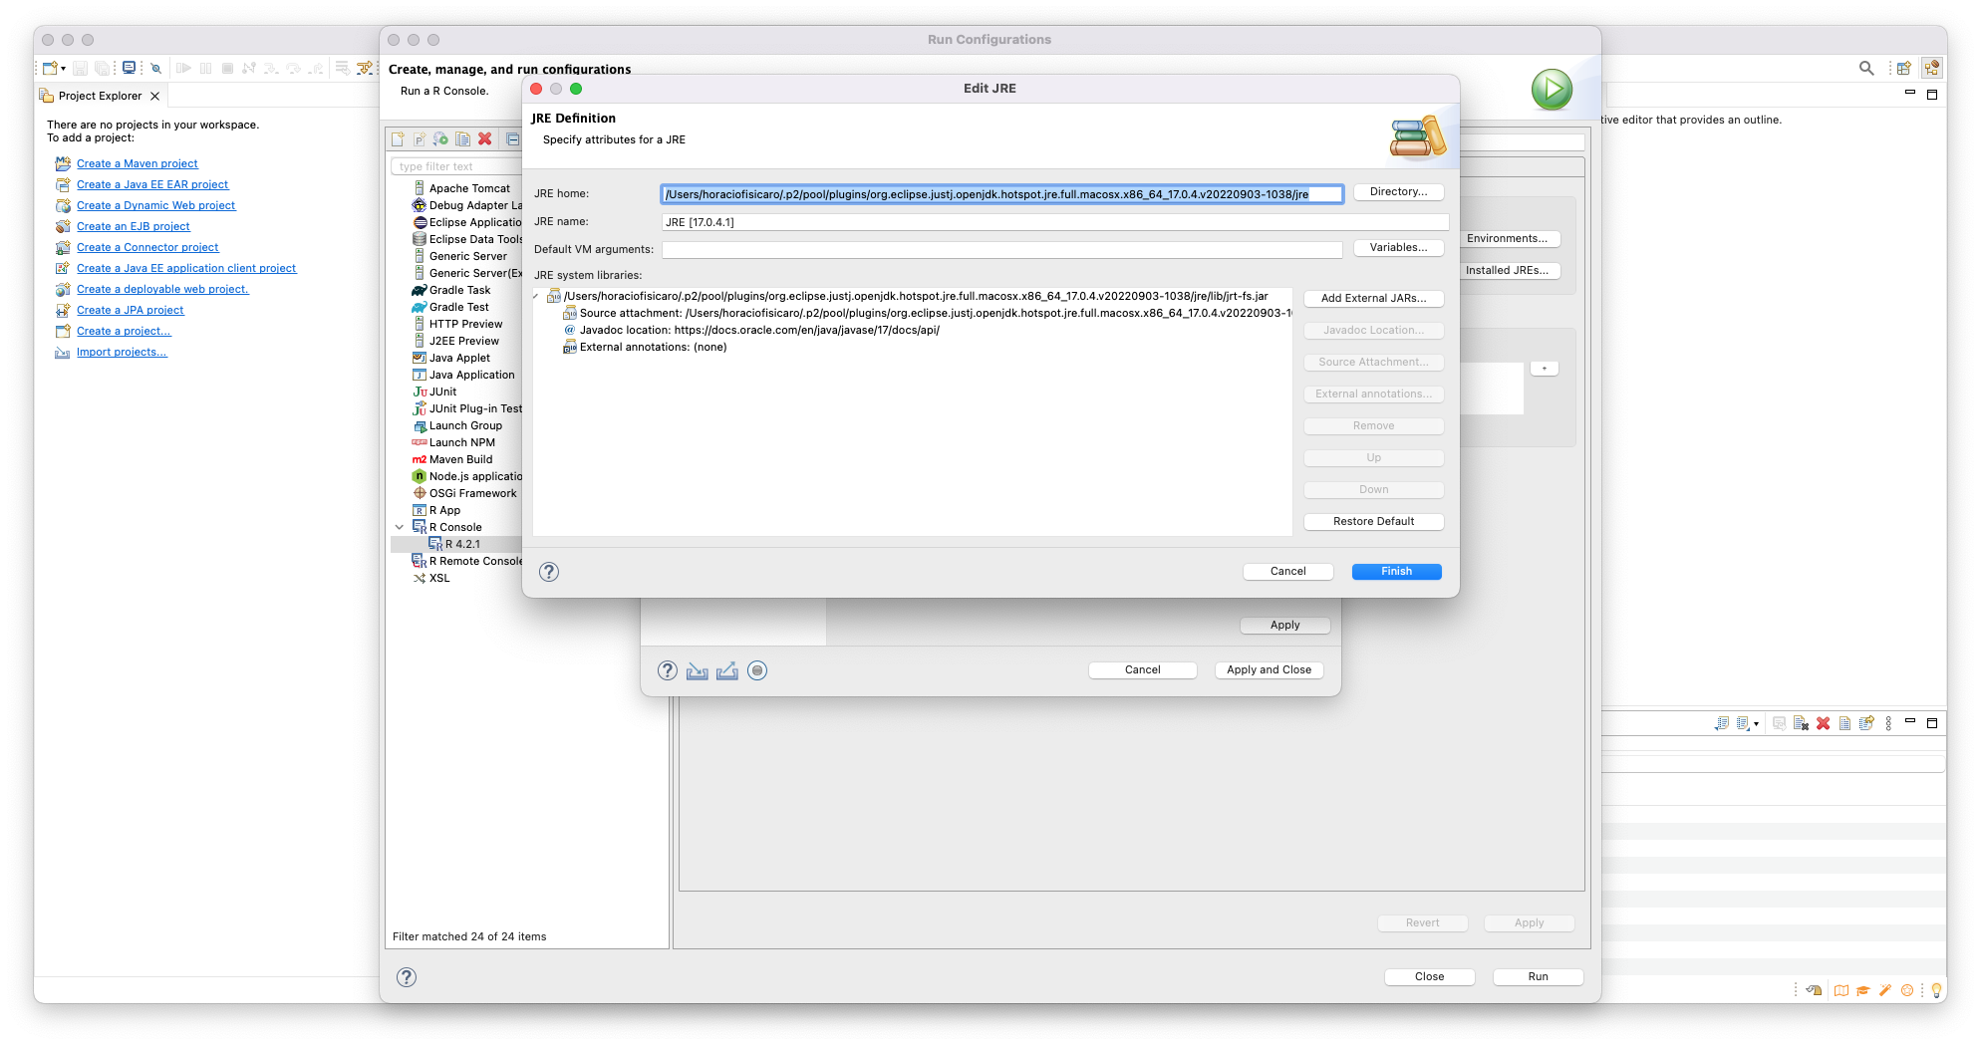Click the Default VM arguments field
This screenshot has height=1045, width=1981.
coord(1001,249)
